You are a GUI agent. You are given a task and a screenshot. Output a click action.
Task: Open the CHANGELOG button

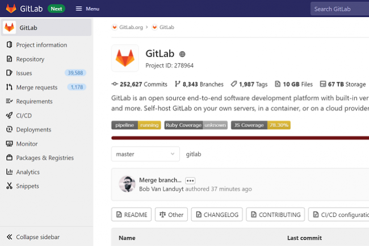pyautogui.click(x=217, y=214)
